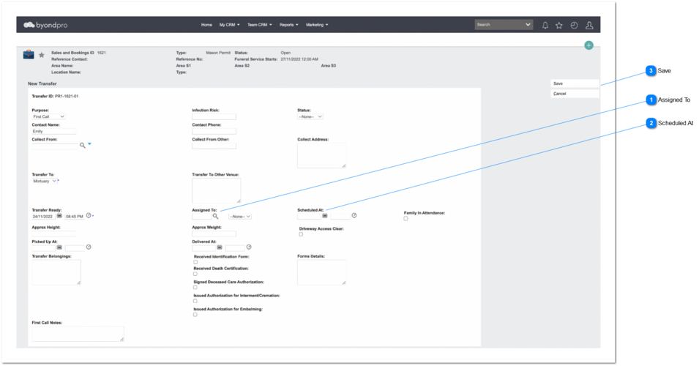Expand Collect From blue arrow

point(89,144)
